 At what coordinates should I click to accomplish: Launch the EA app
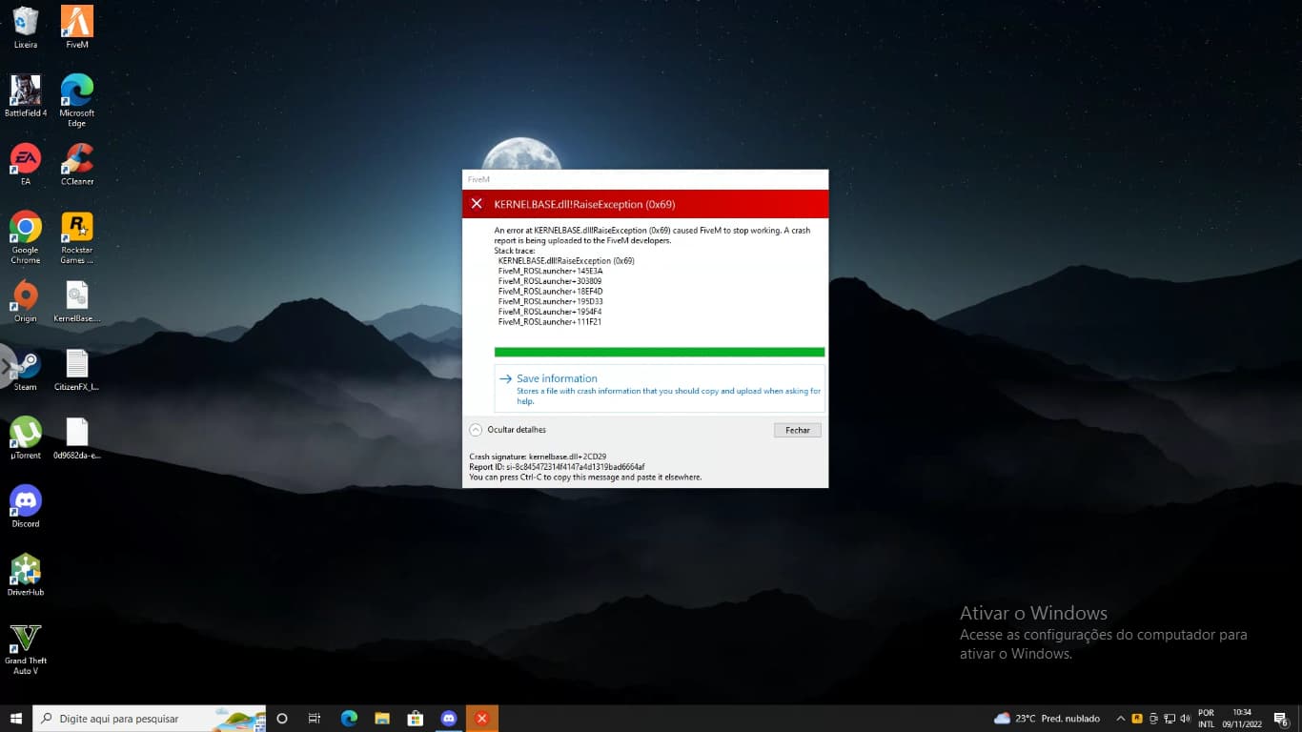(25, 157)
